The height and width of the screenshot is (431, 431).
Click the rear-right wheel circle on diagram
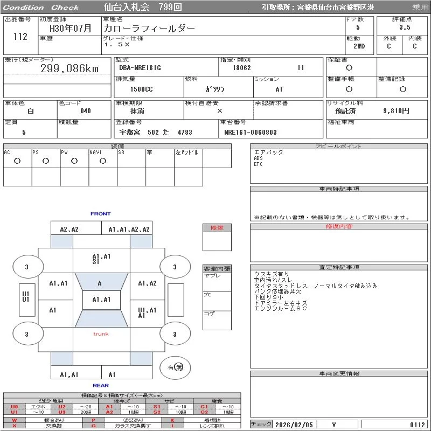[174, 335]
